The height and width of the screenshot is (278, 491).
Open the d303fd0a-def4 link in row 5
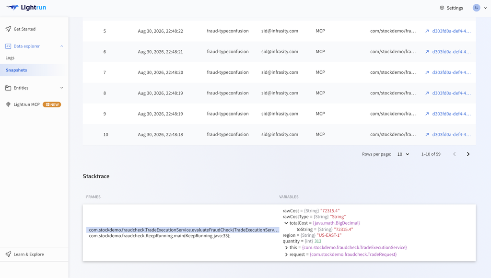pos(451,31)
